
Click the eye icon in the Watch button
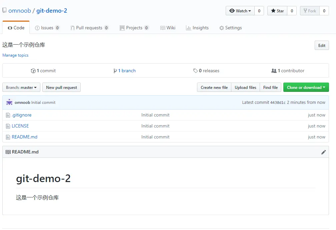click(232, 11)
